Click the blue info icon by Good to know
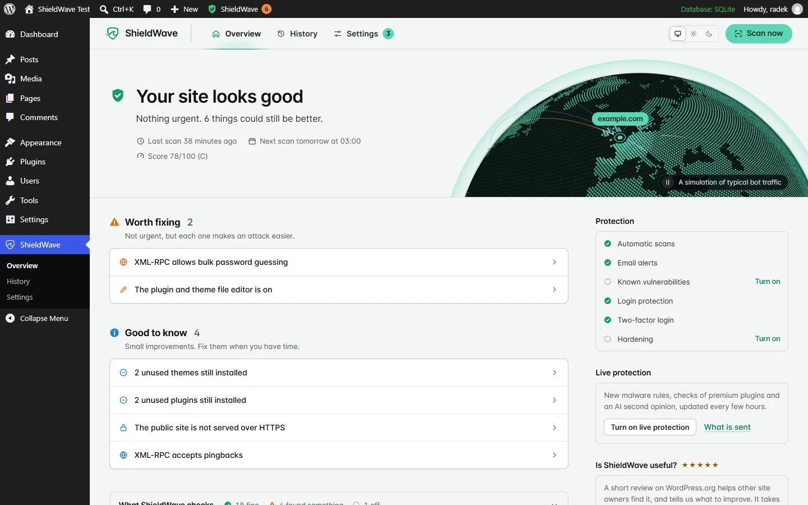808x505 pixels. point(114,333)
